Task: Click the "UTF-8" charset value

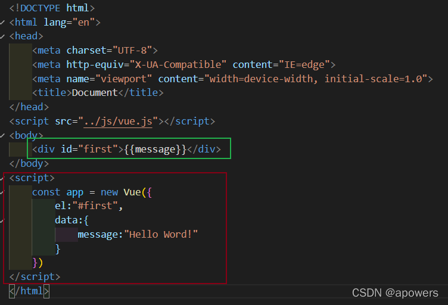Action: coord(132,51)
